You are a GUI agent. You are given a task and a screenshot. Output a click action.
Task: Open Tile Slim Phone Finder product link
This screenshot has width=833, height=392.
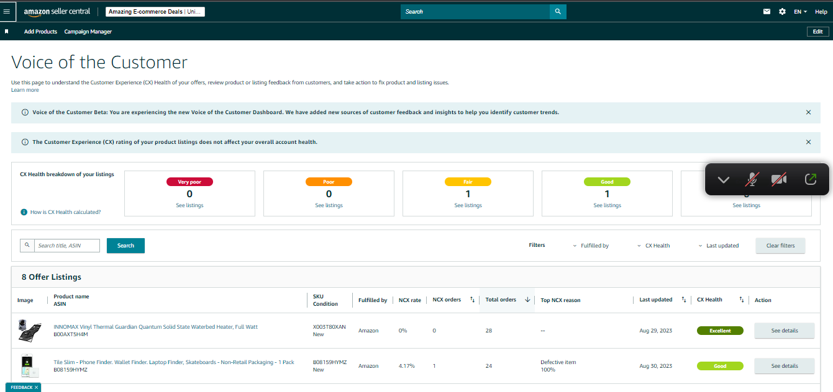coord(174,362)
